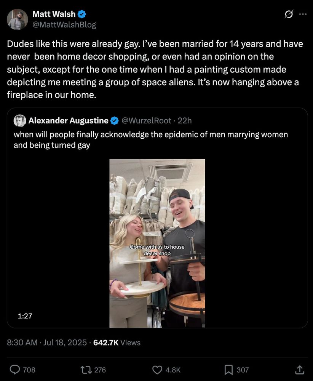Open Matt Walsh's profile avatar
The image size is (313, 381).
pyautogui.click(x=18, y=19)
